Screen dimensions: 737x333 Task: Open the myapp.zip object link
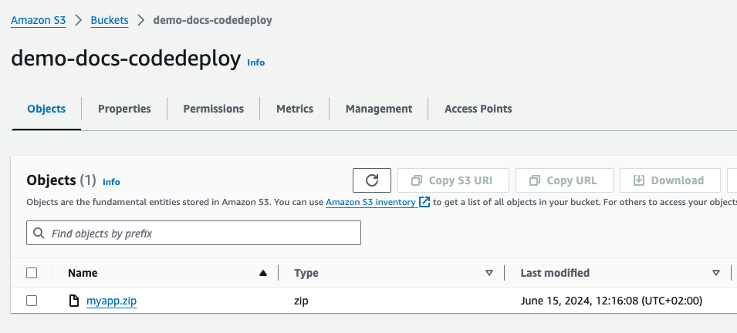pos(111,301)
